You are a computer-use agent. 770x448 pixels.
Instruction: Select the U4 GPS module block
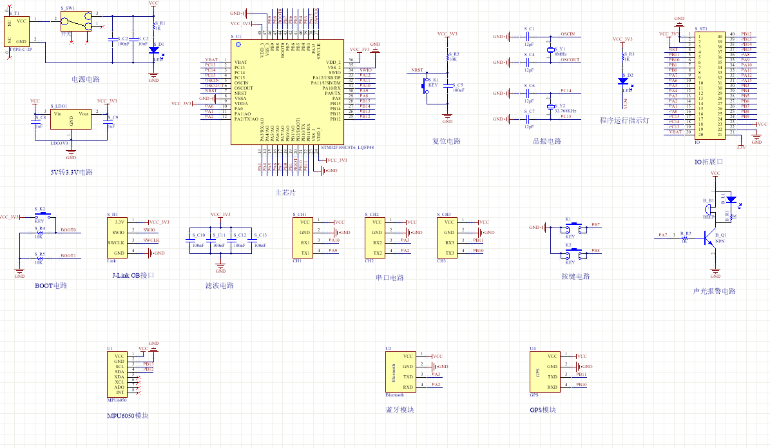(545, 371)
